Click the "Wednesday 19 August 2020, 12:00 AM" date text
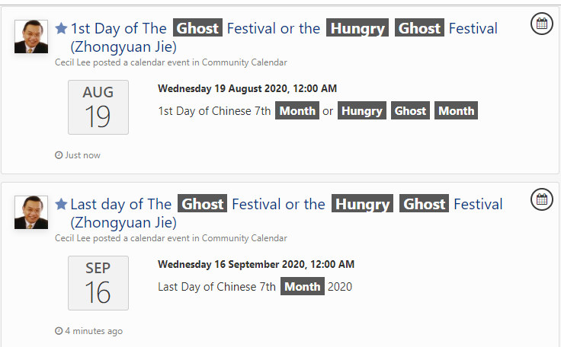The height and width of the screenshot is (347, 561). [x=247, y=89]
